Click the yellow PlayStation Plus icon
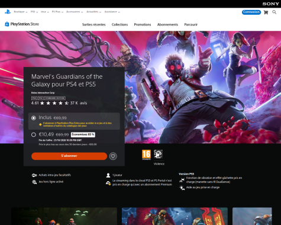The width and height of the screenshot is (281, 225). pyautogui.click(x=40, y=124)
